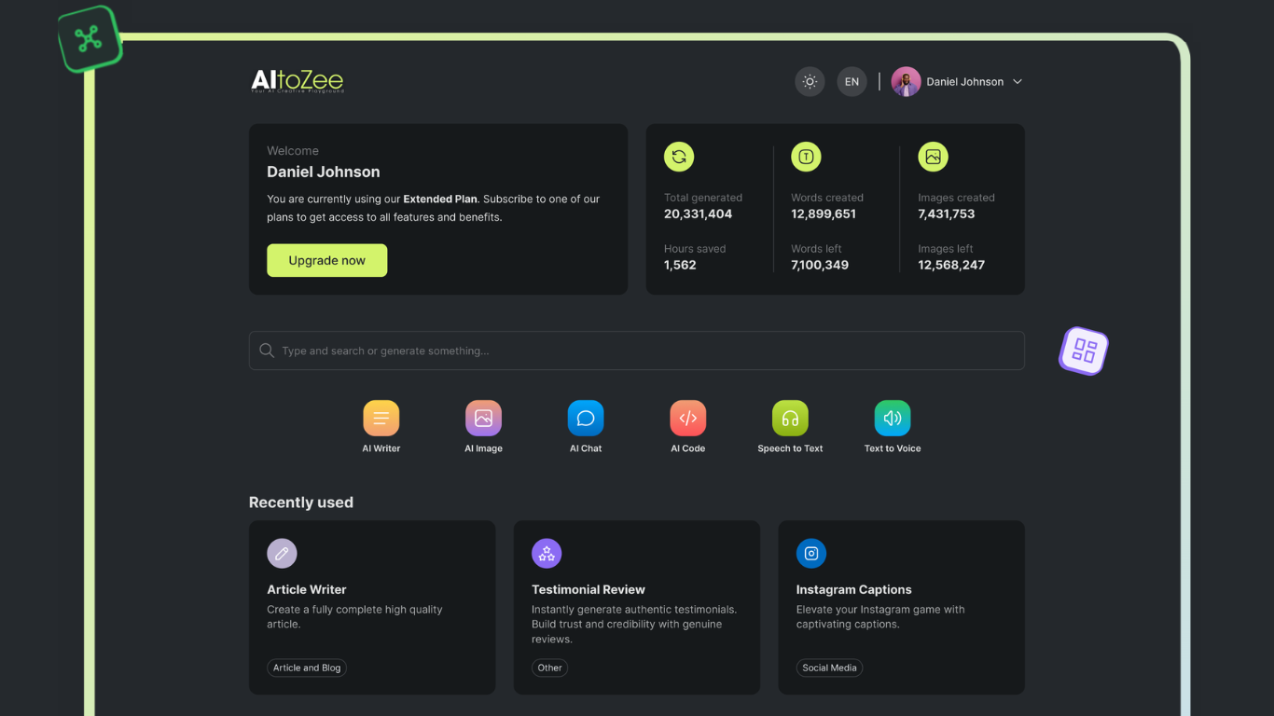Select the AI Code tool icon
The width and height of the screenshot is (1274, 716).
click(687, 418)
